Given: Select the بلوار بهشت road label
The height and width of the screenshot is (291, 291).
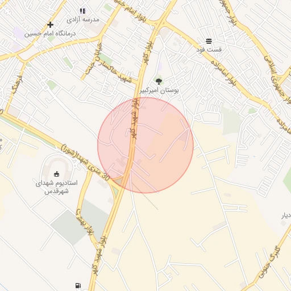Looking at the screenshot, I should click(x=85, y=222).
